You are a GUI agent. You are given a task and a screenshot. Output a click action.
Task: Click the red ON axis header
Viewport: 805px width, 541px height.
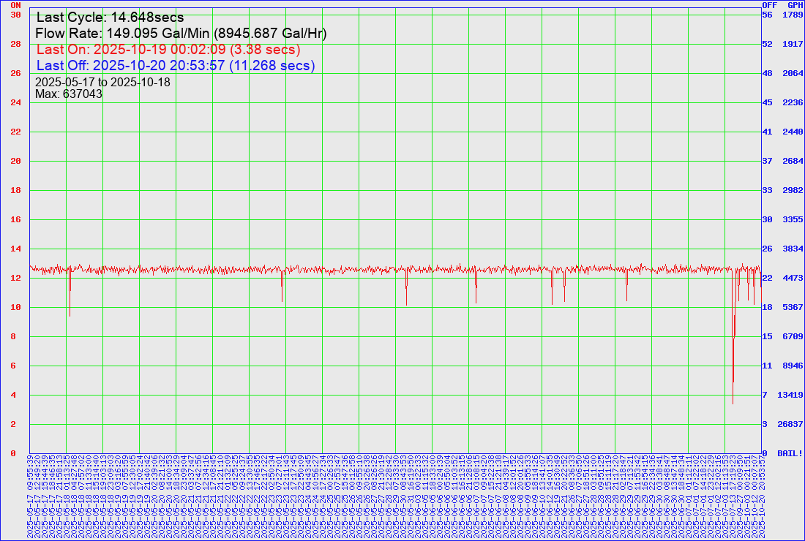coord(15,4)
